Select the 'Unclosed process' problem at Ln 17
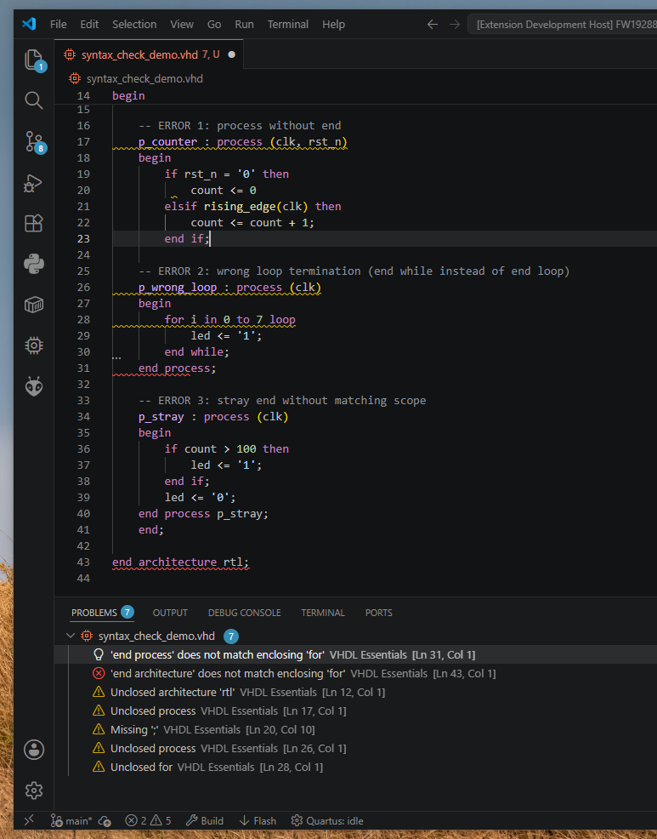The width and height of the screenshot is (657, 839). (x=355, y=711)
